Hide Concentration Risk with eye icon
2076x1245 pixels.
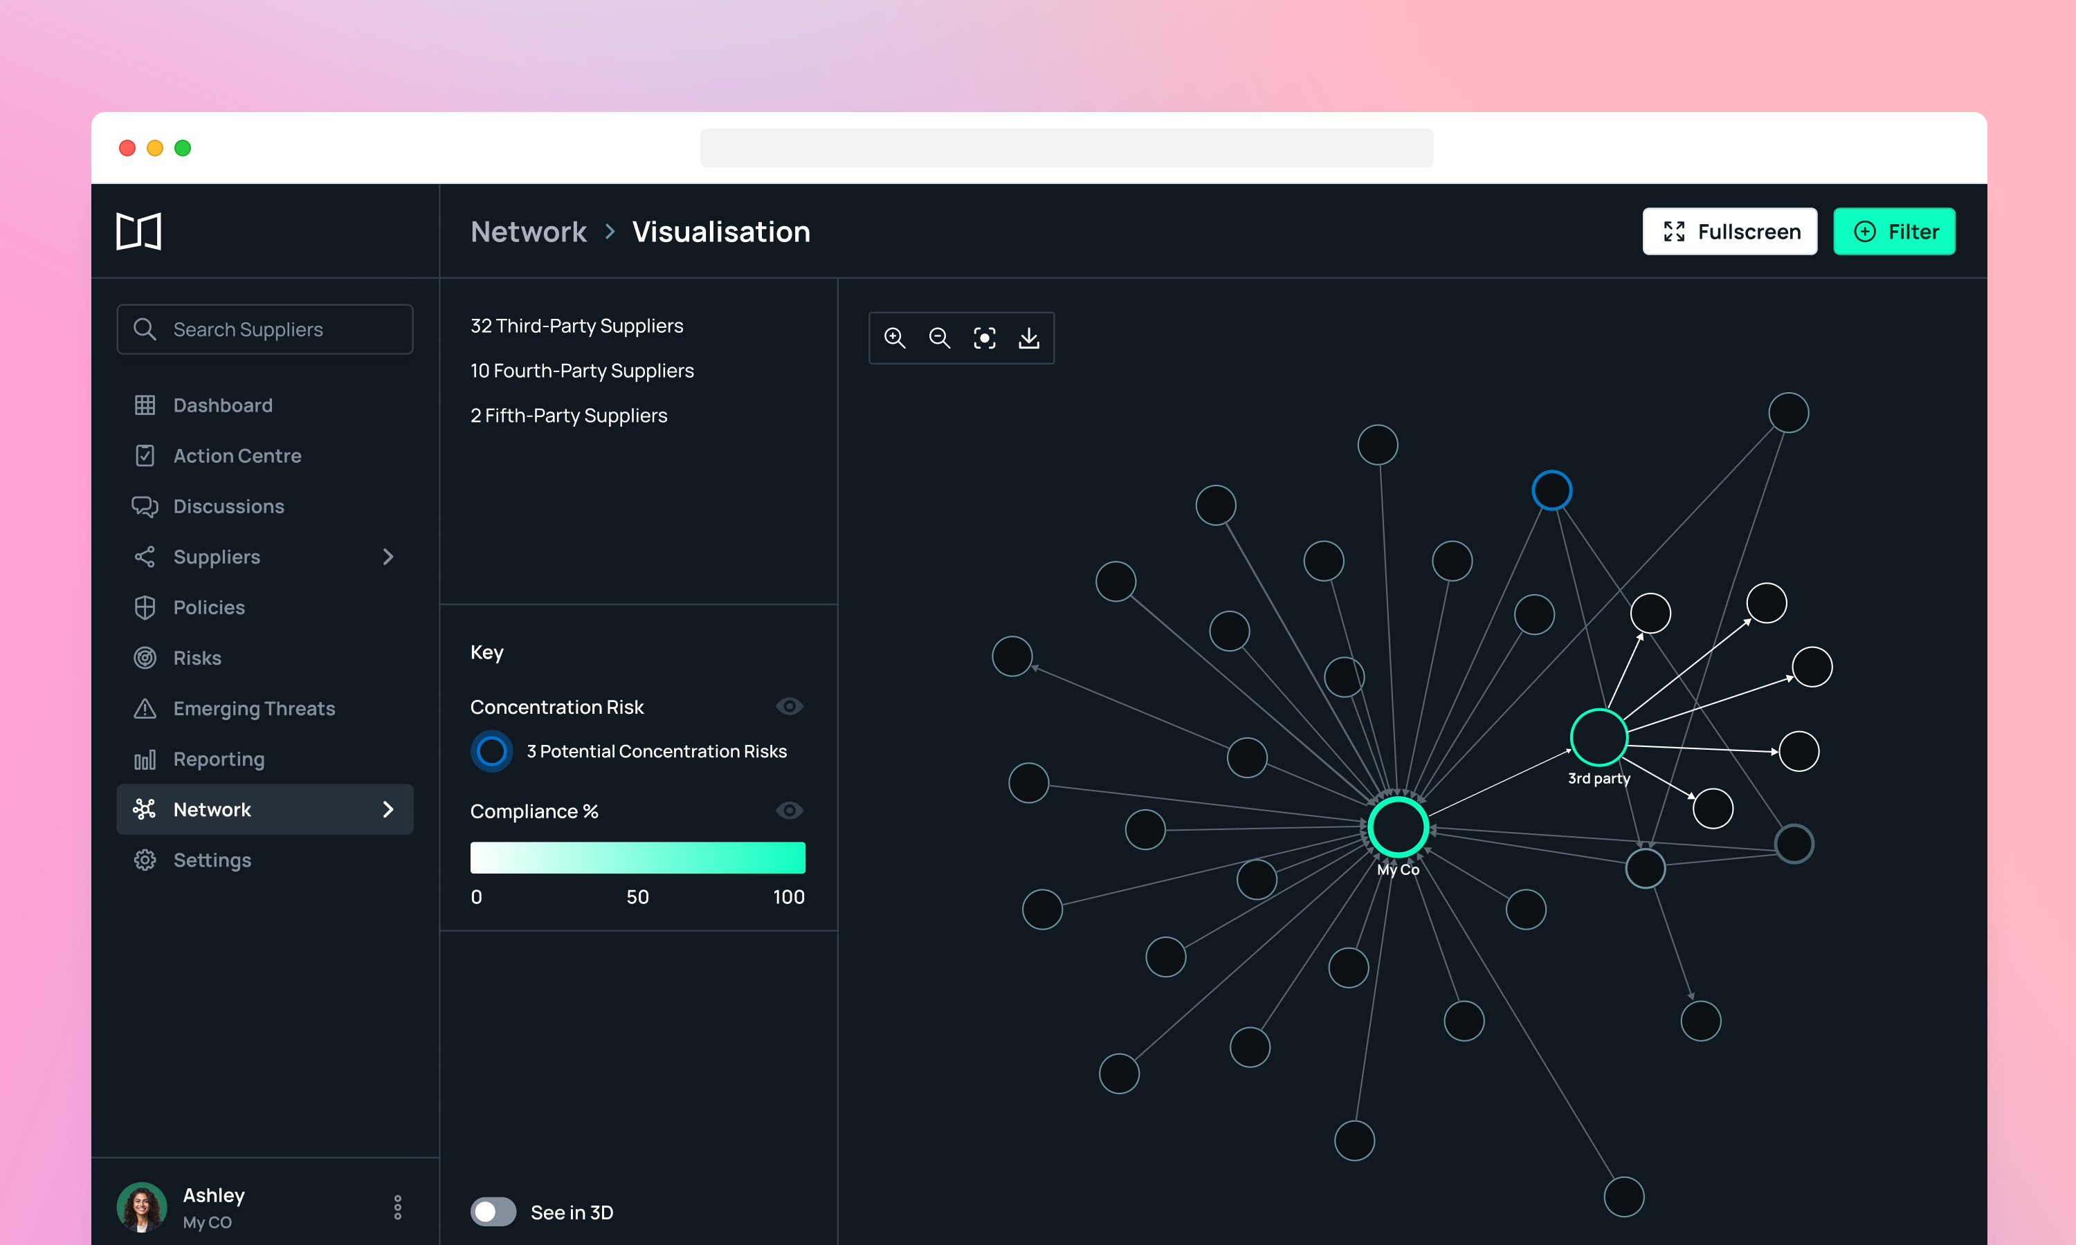click(x=789, y=706)
